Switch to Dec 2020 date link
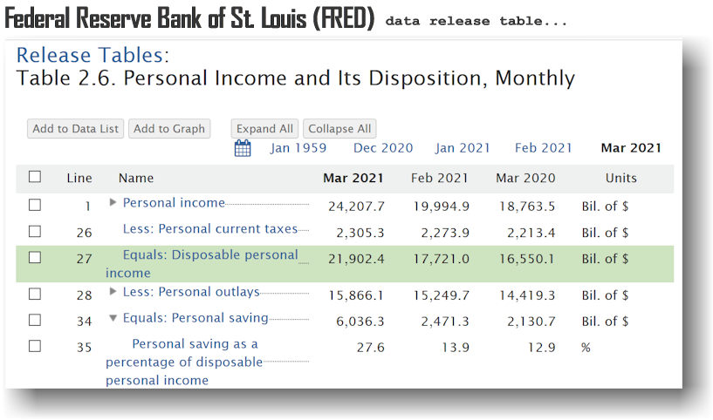 click(383, 148)
